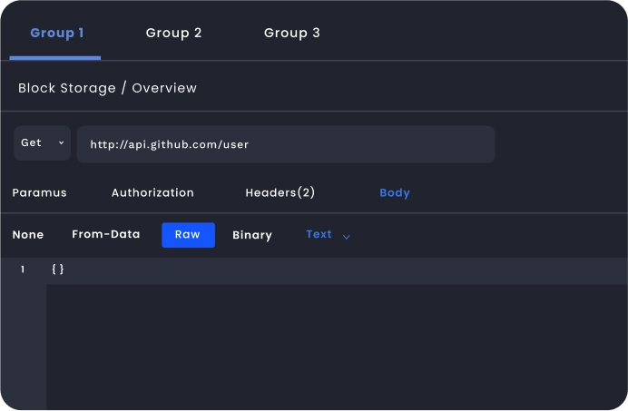The height and width of the screenshot is (411, 628).
Task: Select the Group 3 tab
Action: (x=291, y=33)
